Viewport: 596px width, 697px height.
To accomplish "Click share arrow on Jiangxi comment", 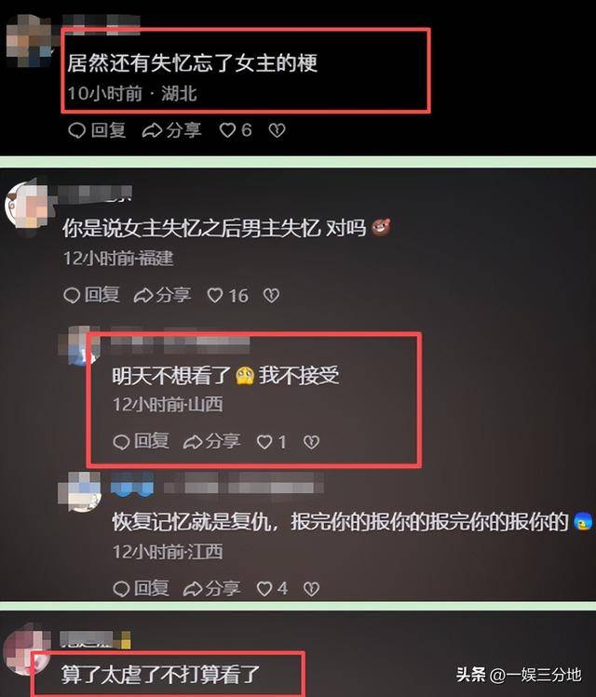I will coord(193,589).
